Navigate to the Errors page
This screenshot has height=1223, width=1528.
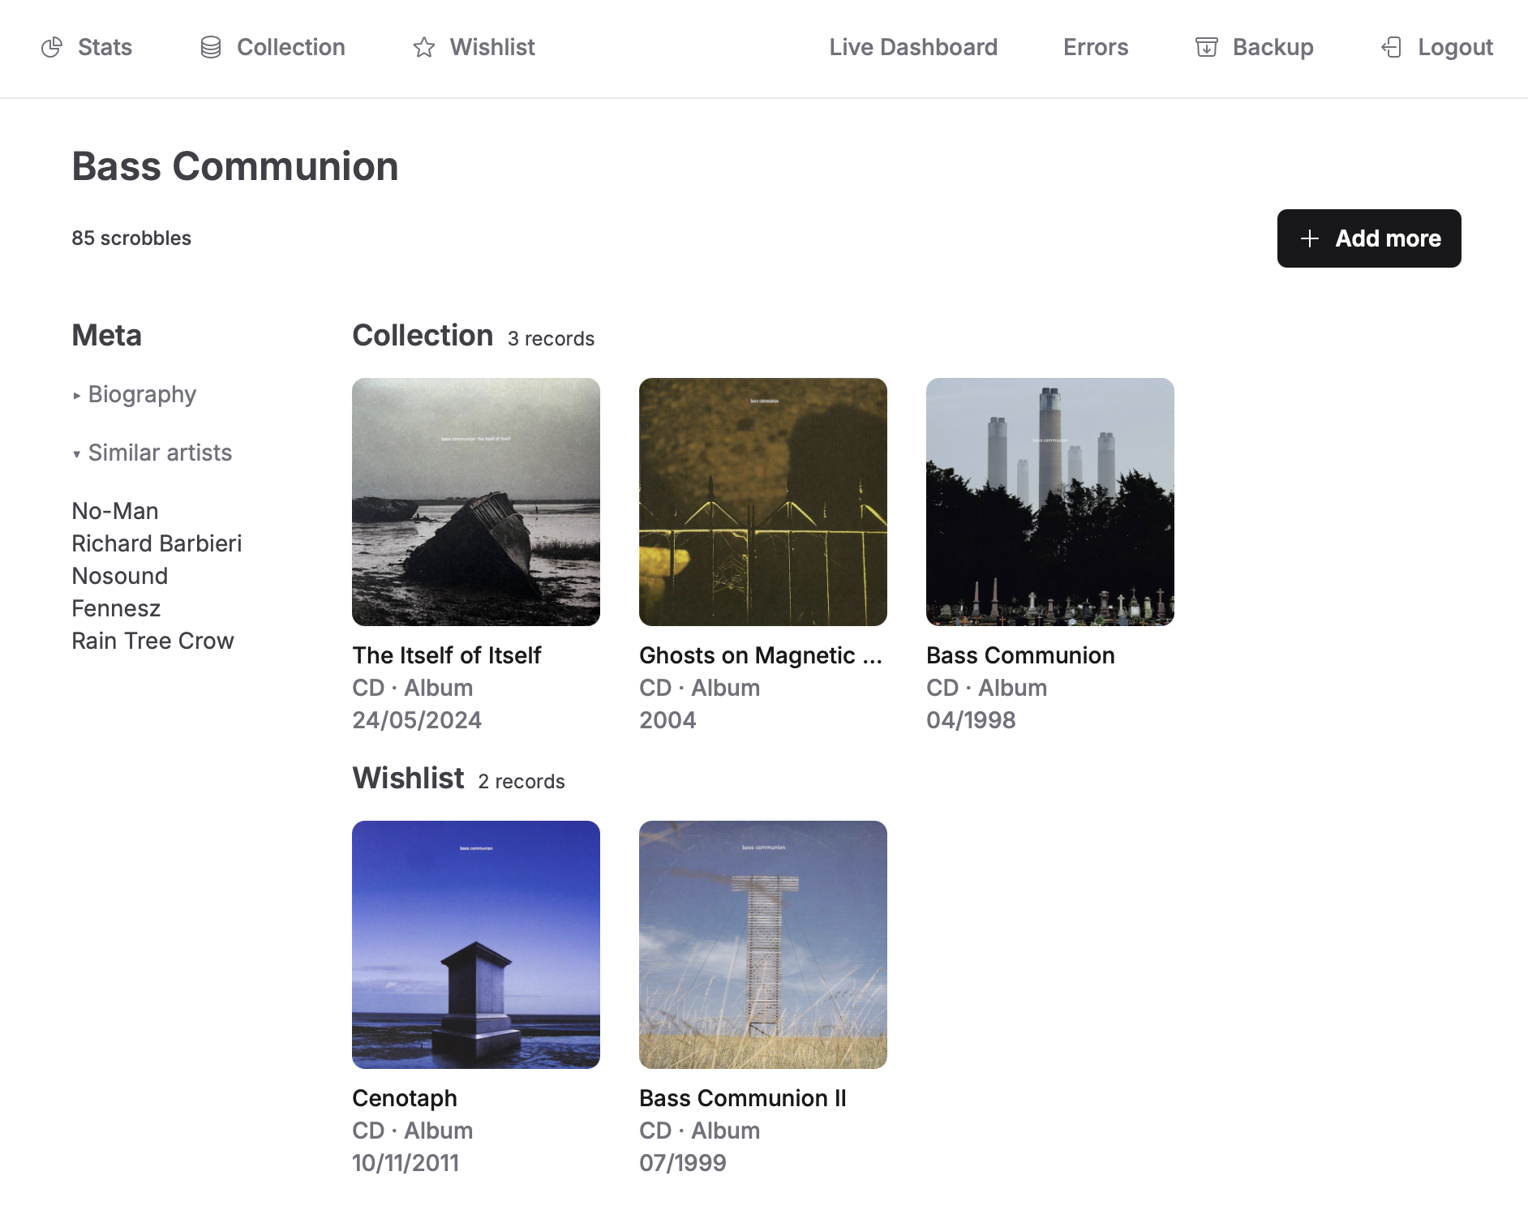1096,48
